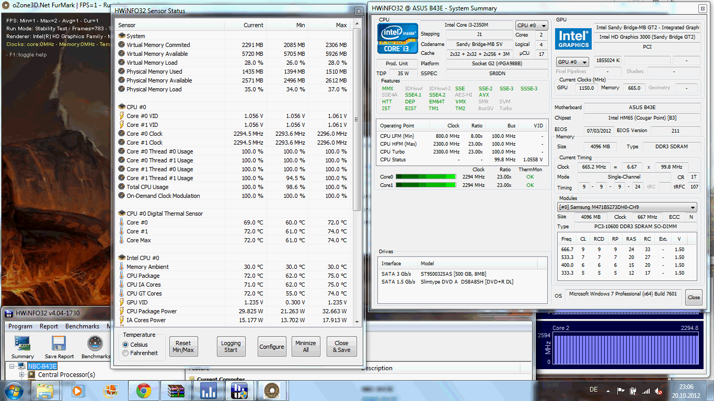The image size is (714, 401).
Task: Select the Core Max temperature row
Action: click(233, 240)
